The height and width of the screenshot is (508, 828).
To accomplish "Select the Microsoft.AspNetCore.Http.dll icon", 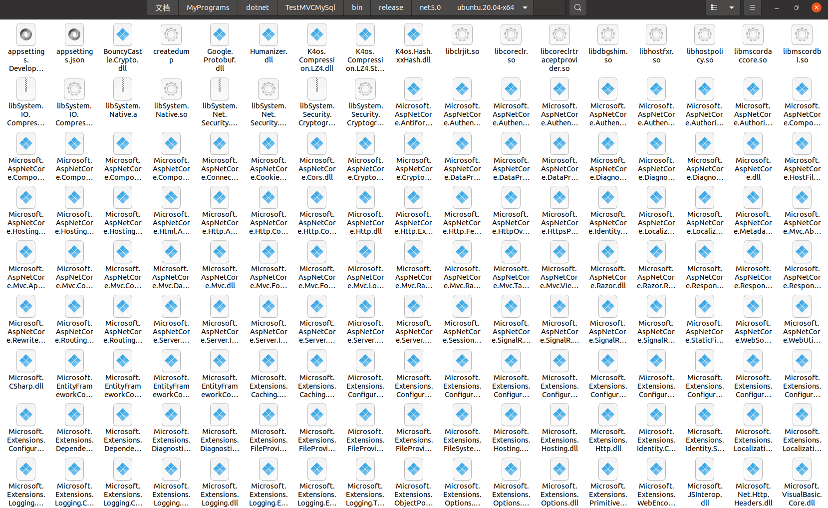I will point(365,197).
